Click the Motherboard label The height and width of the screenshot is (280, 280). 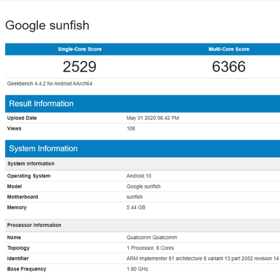click(22, 197)
